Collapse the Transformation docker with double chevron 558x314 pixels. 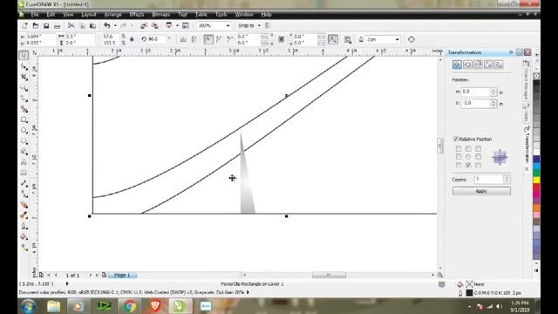point(511,52)
